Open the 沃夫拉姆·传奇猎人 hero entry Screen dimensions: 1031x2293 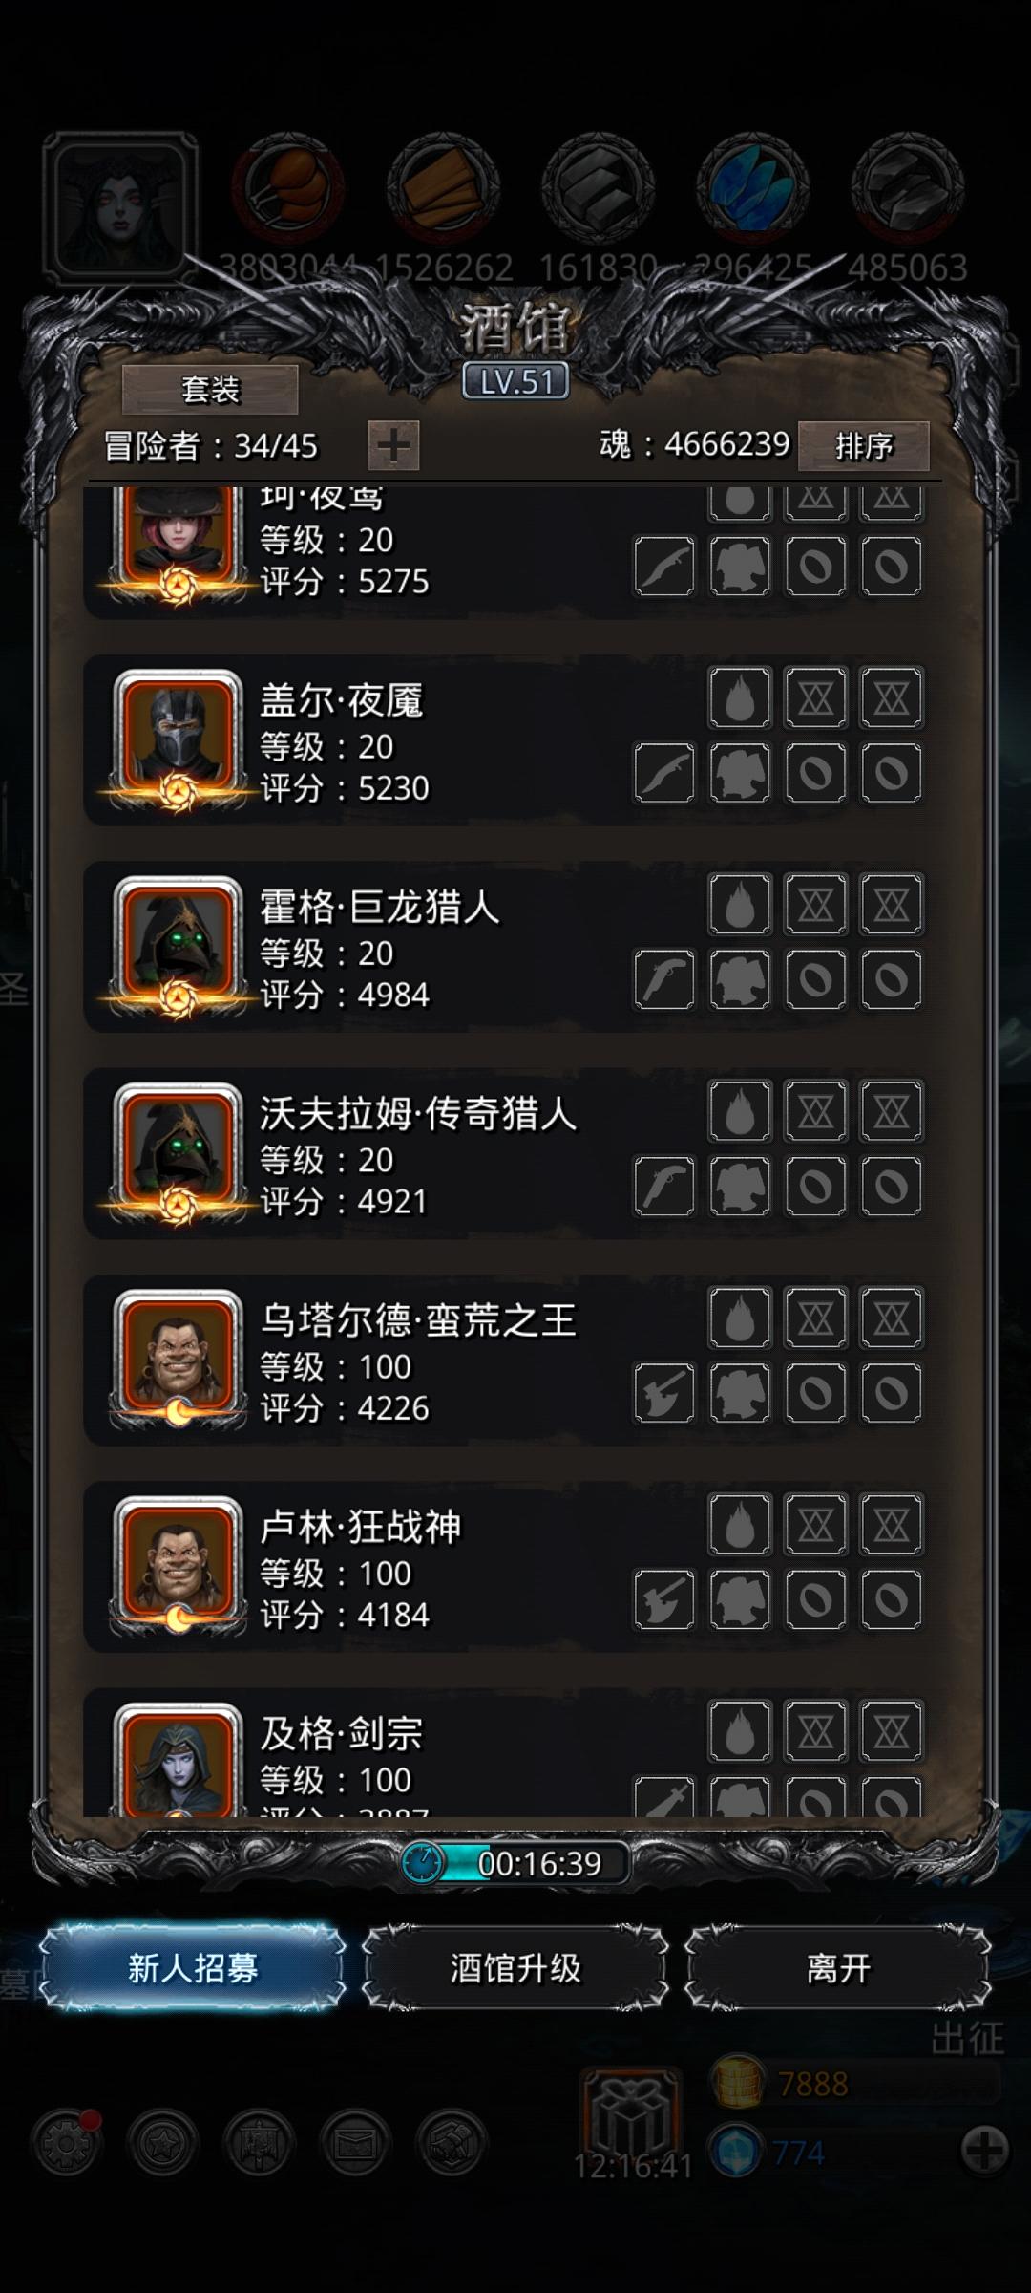coord(506,1154)
